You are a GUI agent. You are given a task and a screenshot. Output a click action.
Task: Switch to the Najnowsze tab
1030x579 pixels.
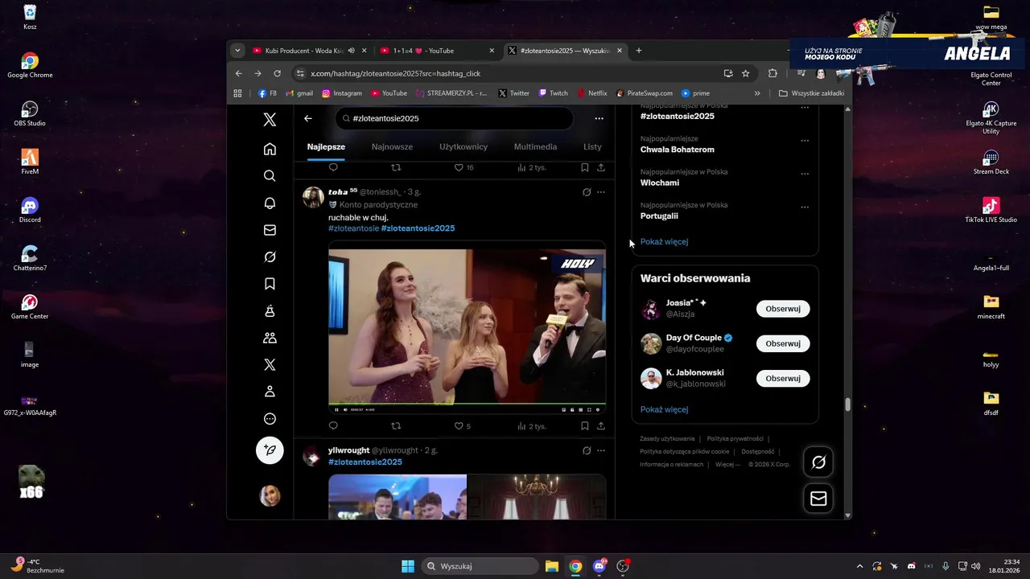[392, 147]
